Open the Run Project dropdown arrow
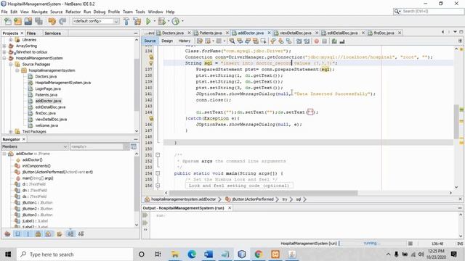The height and width of the screenshot is (261, 465). point(154,21)
